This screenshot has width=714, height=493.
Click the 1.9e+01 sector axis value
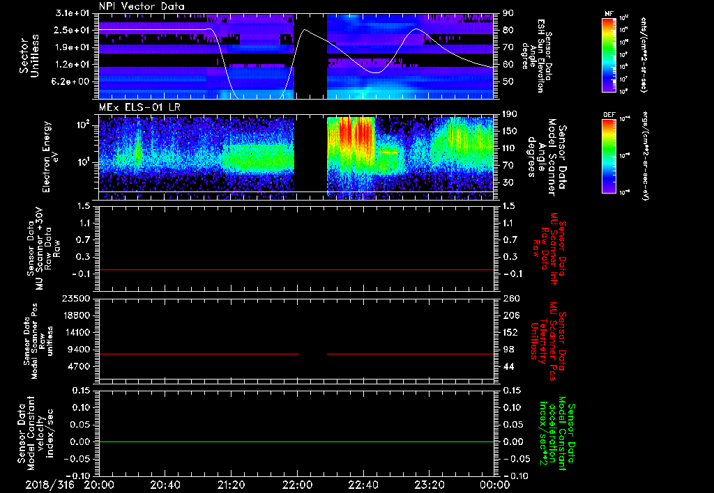tap(74, 47)
